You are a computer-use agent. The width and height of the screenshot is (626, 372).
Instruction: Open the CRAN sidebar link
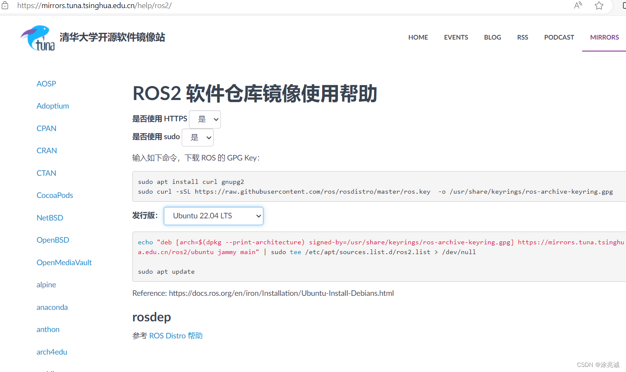(x=47, y=151)
